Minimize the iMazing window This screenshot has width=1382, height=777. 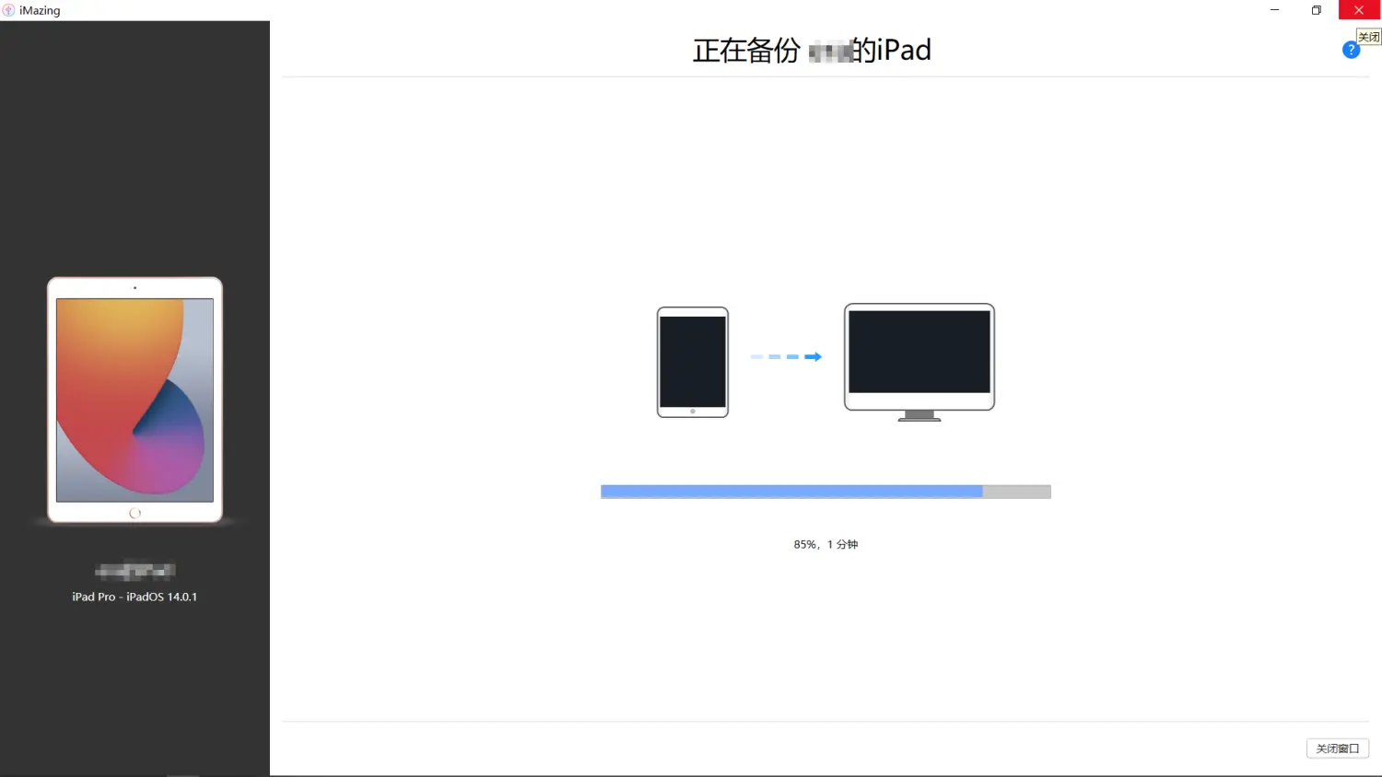(1274, 10)
